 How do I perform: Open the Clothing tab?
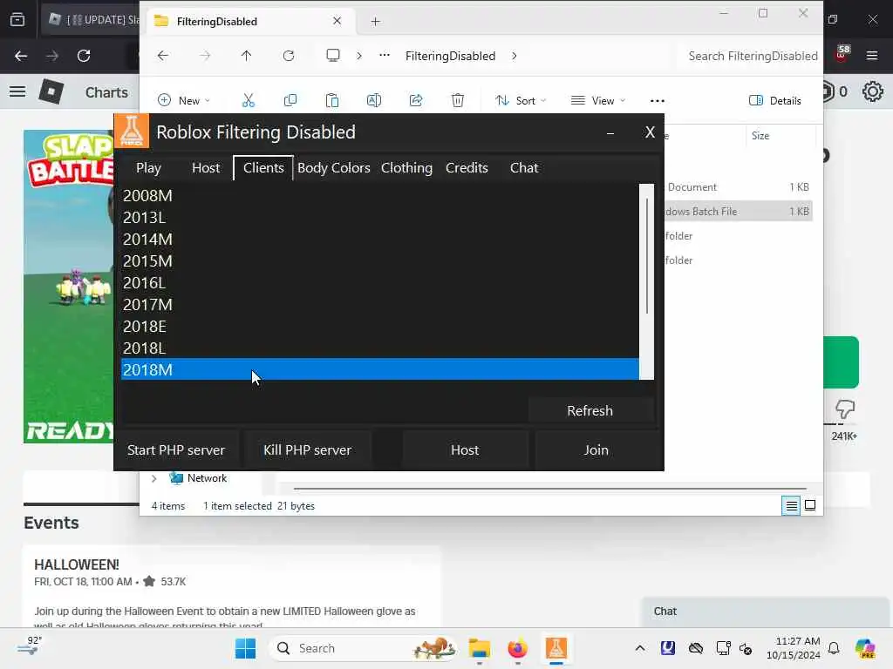click(406, 168)
